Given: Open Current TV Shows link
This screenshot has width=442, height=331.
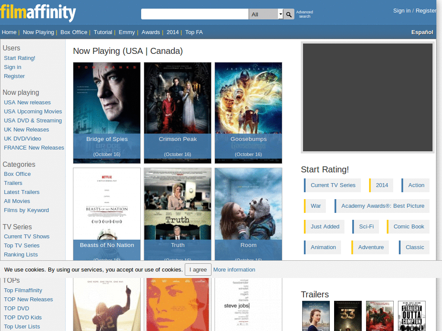Looking at the screenshot, I should click(x=26, y=237).
